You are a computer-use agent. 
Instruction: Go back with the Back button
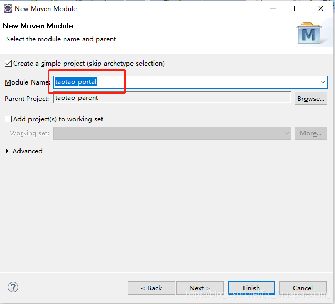click(x=151, y=288)
